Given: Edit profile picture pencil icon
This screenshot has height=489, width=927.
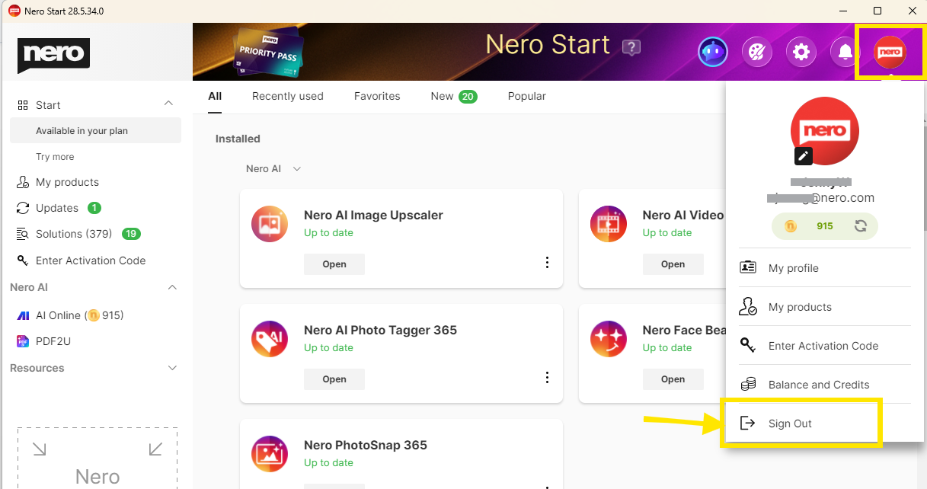Looking at the screenshot, I should pos(804,156).
